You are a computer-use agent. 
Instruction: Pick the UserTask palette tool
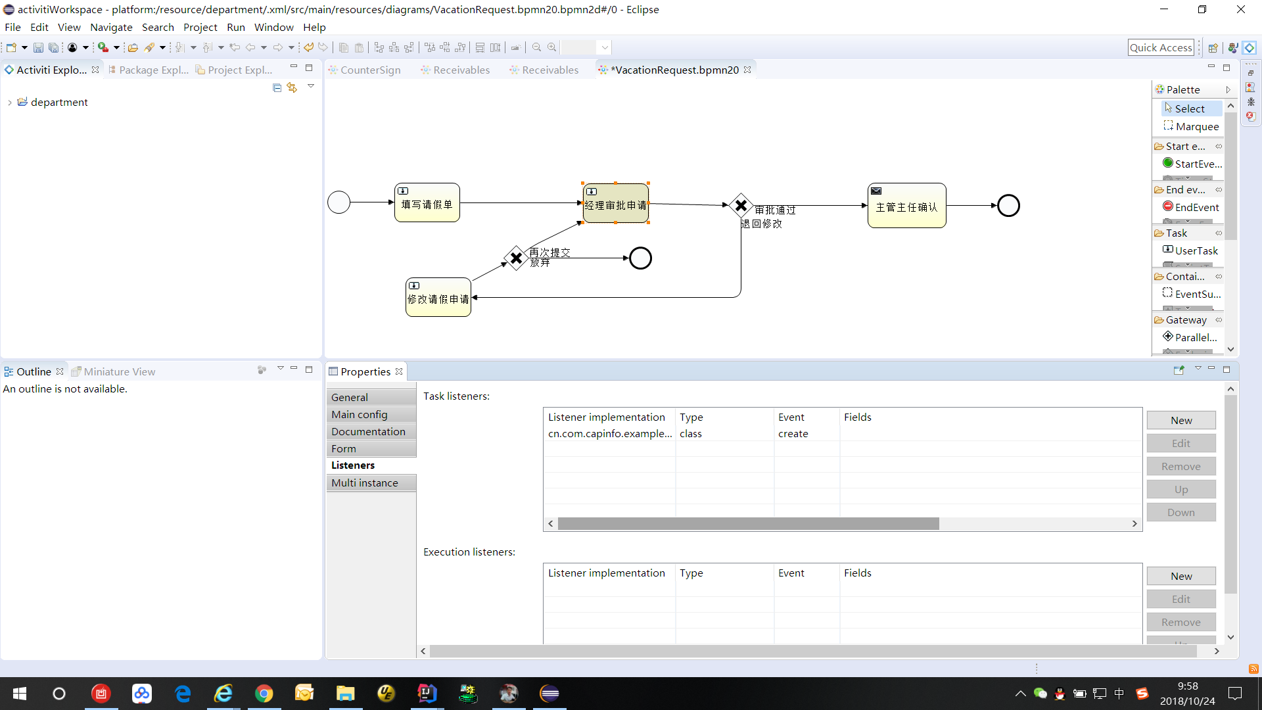(1190, 250)
